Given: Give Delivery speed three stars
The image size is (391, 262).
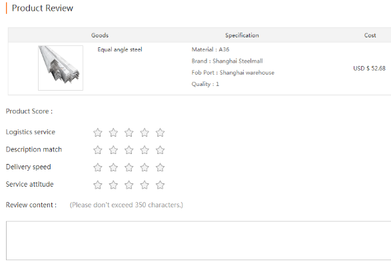Looking at the screenshot, I should click(129, 167).
